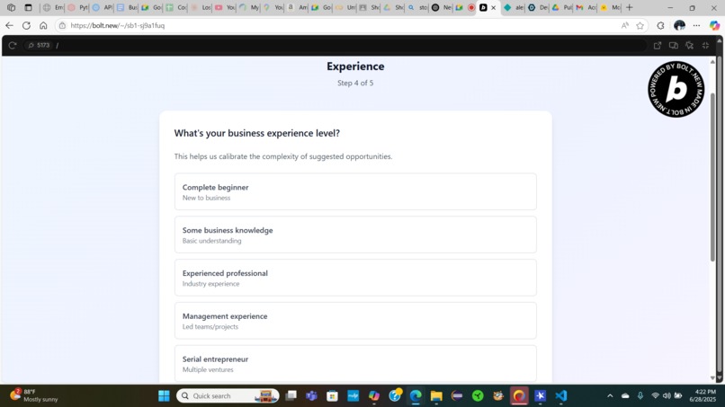Viewport: 725px width, 407px height.
Task: Open the network Wi-Fi tray icon
Action: [655, 396]
